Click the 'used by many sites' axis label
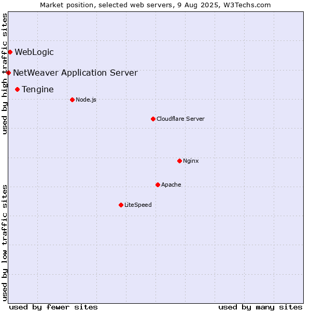The height and width of the screenshot is (311, 311). (x=260, y=307)
